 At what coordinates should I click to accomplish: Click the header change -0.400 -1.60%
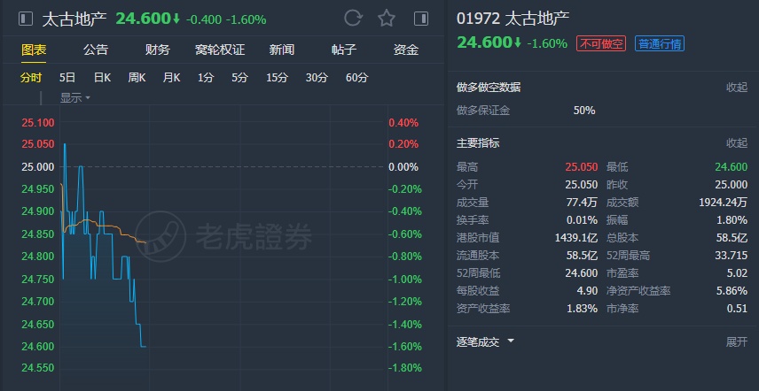[x=226, y=19]
